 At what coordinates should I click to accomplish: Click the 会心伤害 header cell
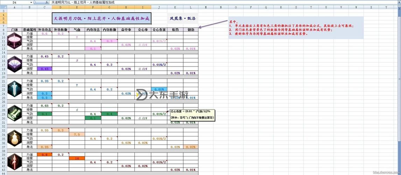click(x=159, y=30)
